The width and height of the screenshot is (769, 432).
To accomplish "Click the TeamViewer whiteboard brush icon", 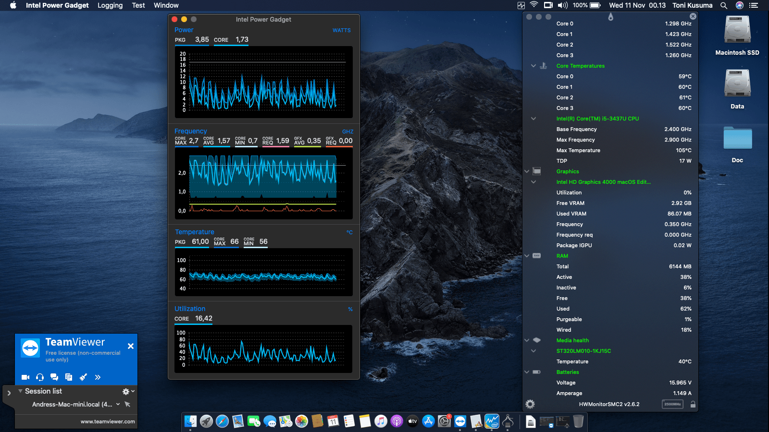I will tap(83, 377).
